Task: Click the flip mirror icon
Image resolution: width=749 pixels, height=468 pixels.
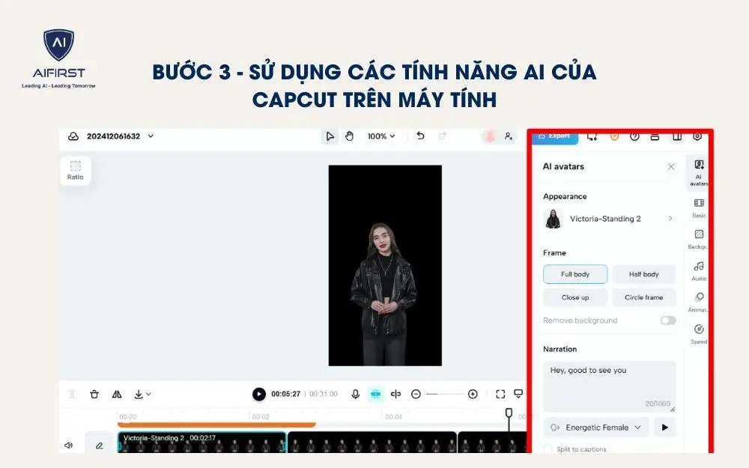Action: [x=117, y=394]
